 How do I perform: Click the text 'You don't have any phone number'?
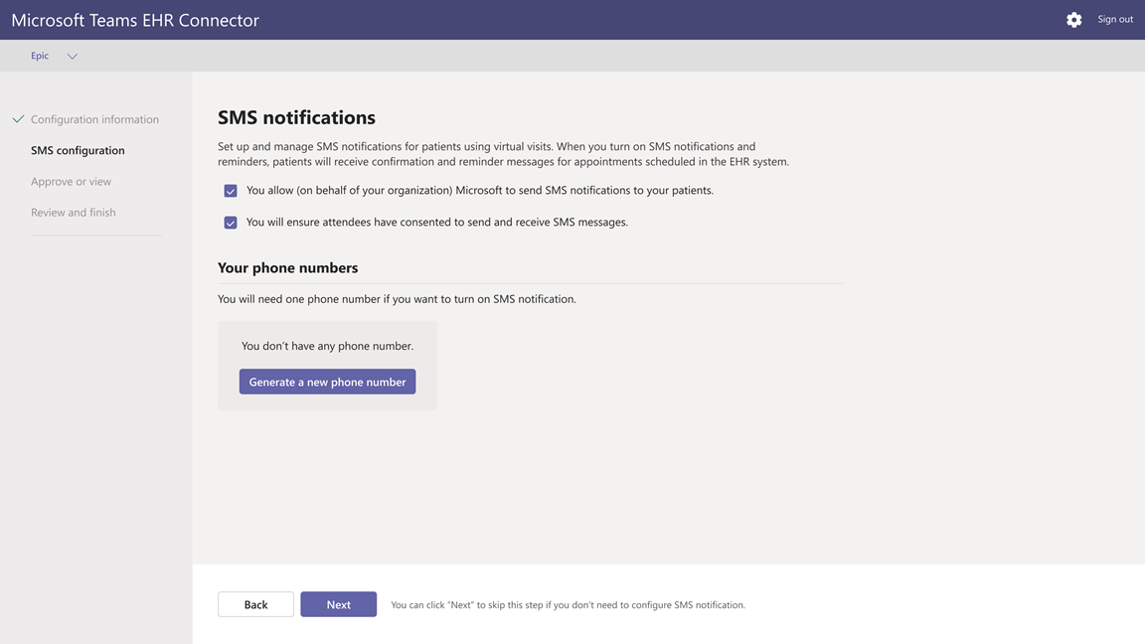tap(327, 346)
